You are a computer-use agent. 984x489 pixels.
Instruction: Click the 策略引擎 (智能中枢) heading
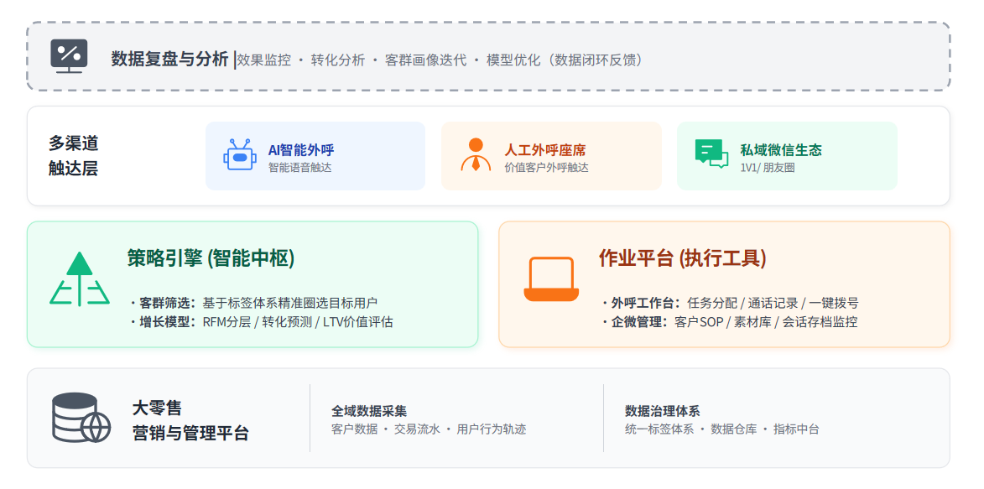click(x=211, y=258)
